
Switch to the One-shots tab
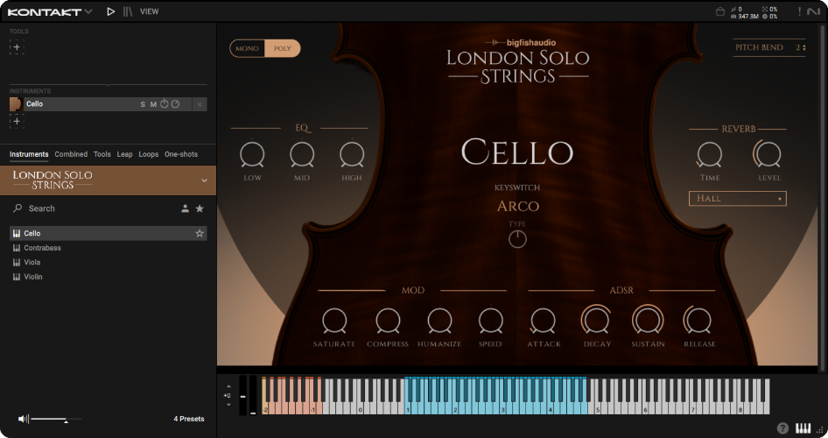tap(181, 154)
